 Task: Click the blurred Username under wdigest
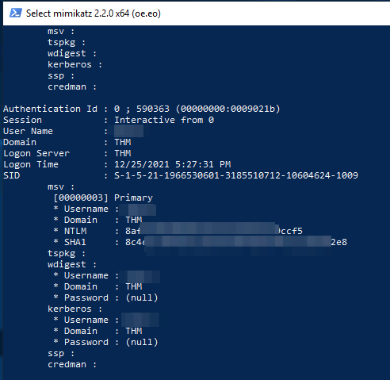[x=140, y=276]
